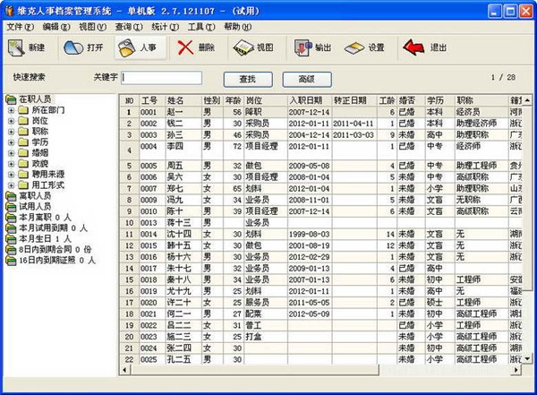Click the table's vertical scrollbar up arrow
The image size is (537, 395).
point(527,100)
